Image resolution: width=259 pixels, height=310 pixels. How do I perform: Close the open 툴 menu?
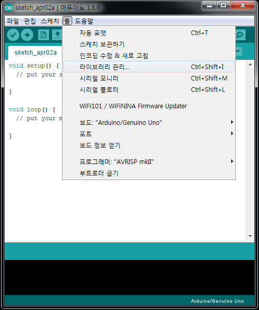(67, 21)
